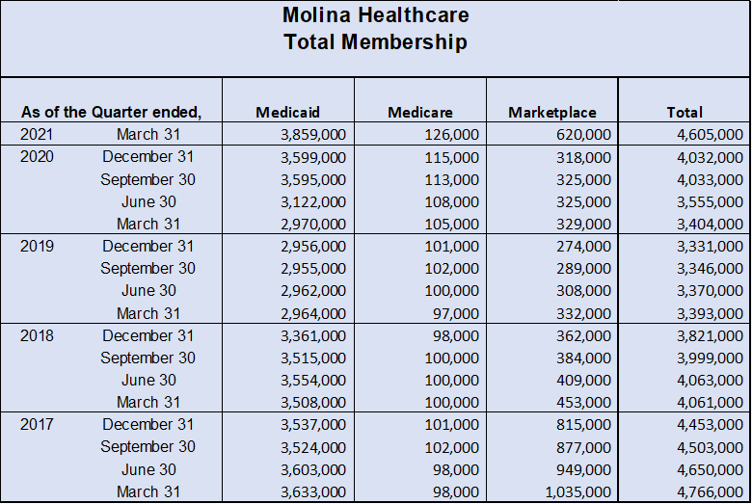Select the Marketplace column header
Screen dimensions: 752x504
552,112
